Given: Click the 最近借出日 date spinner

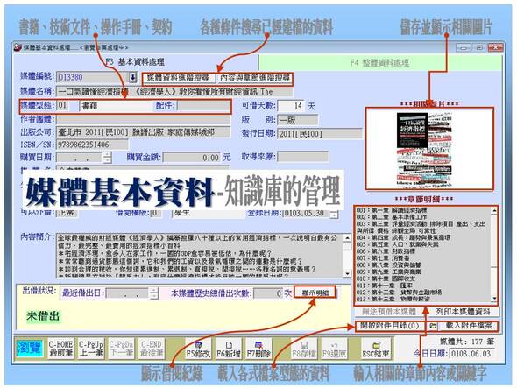Looking at the screenshot, I should point(153,293).
